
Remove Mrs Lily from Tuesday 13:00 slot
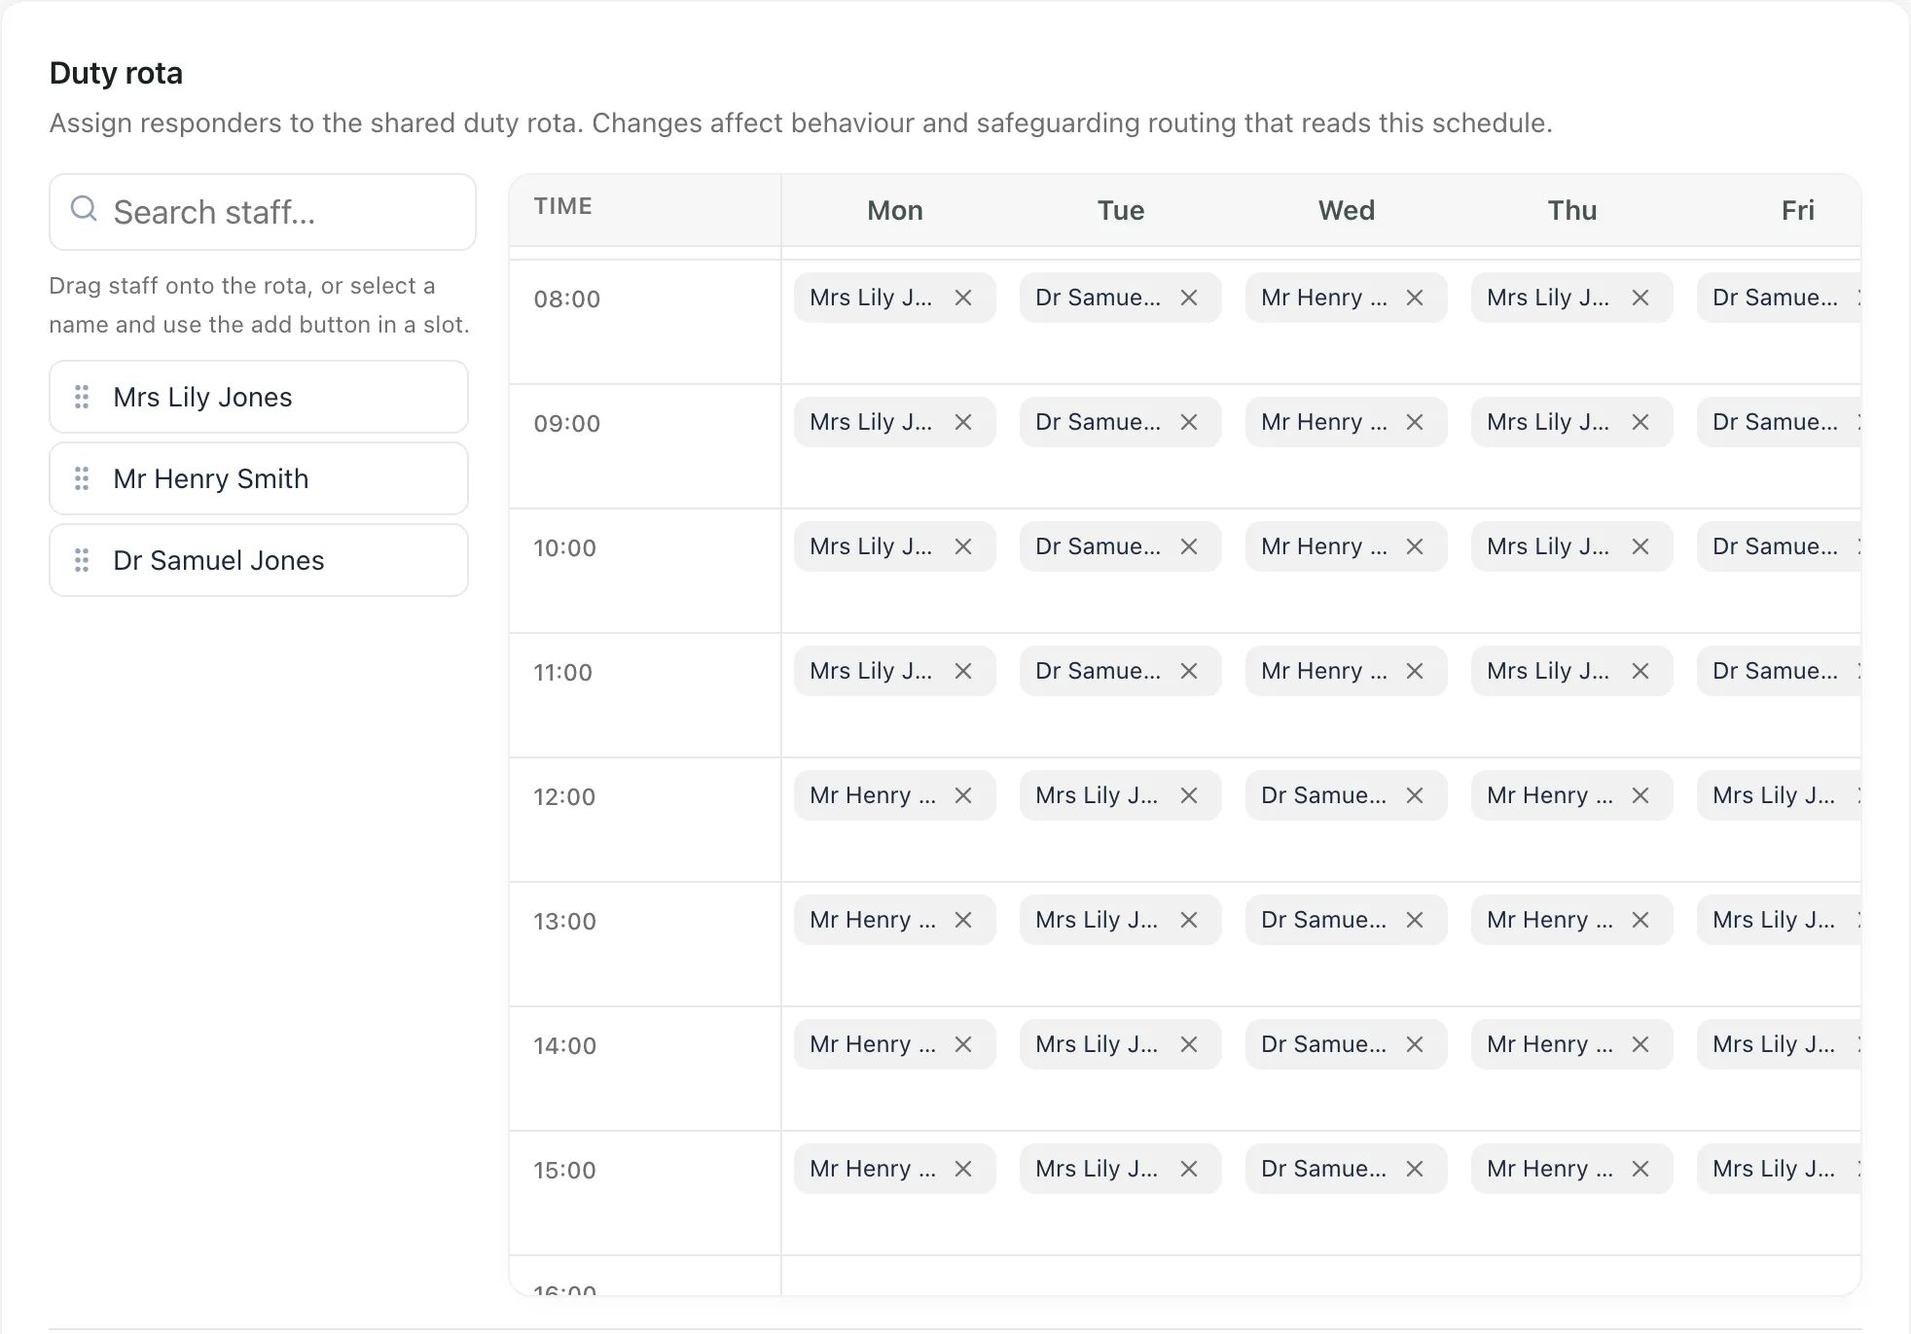(x=1189, y=920)
